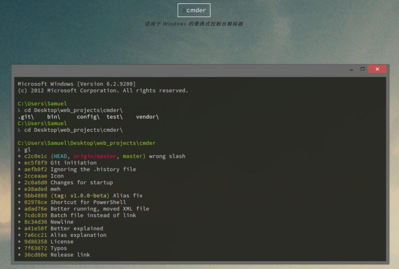
Task: Click commit 'Batch file instead of link'
Action: coord(77,215)
